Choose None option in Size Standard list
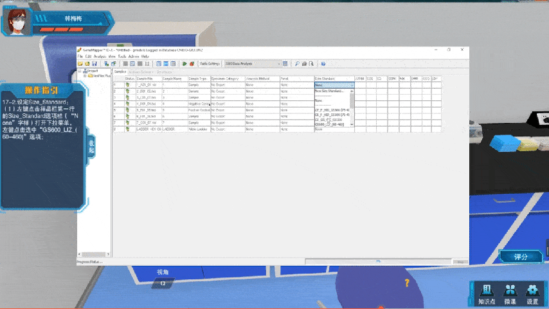The height and width of the screenshot is (309, 549). click(319, 100)
